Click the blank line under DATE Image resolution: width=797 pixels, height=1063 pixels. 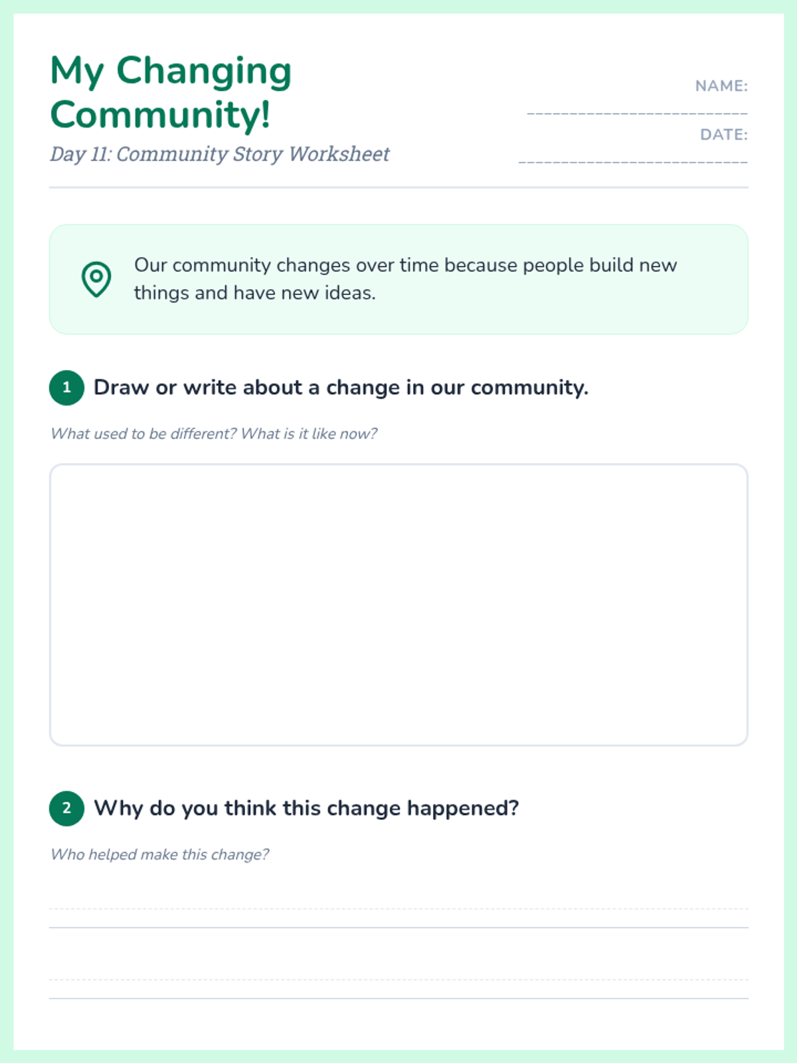tap(632, 161)
